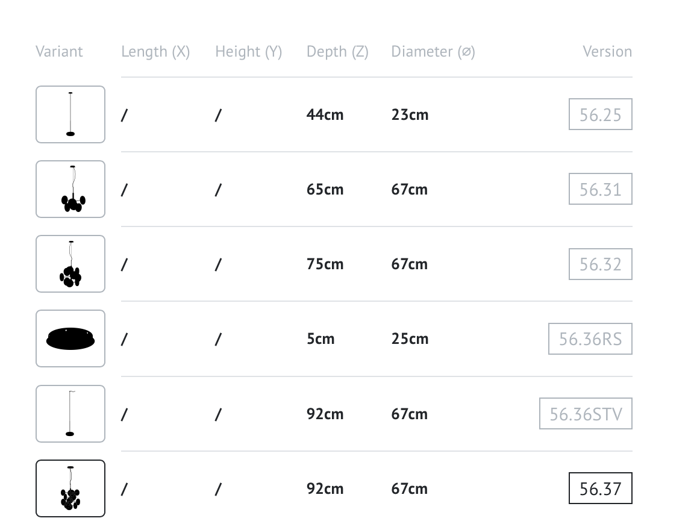Click the 44cm depth value

coord(325,114)
